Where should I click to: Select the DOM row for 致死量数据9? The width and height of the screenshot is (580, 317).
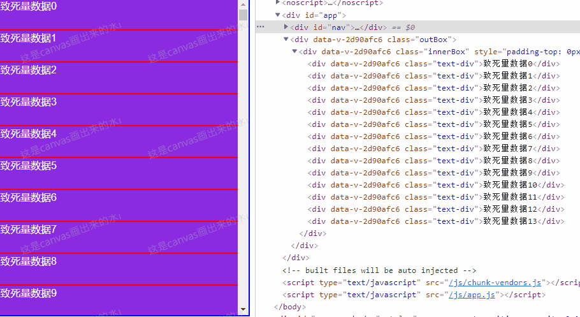tap(433, 173)
